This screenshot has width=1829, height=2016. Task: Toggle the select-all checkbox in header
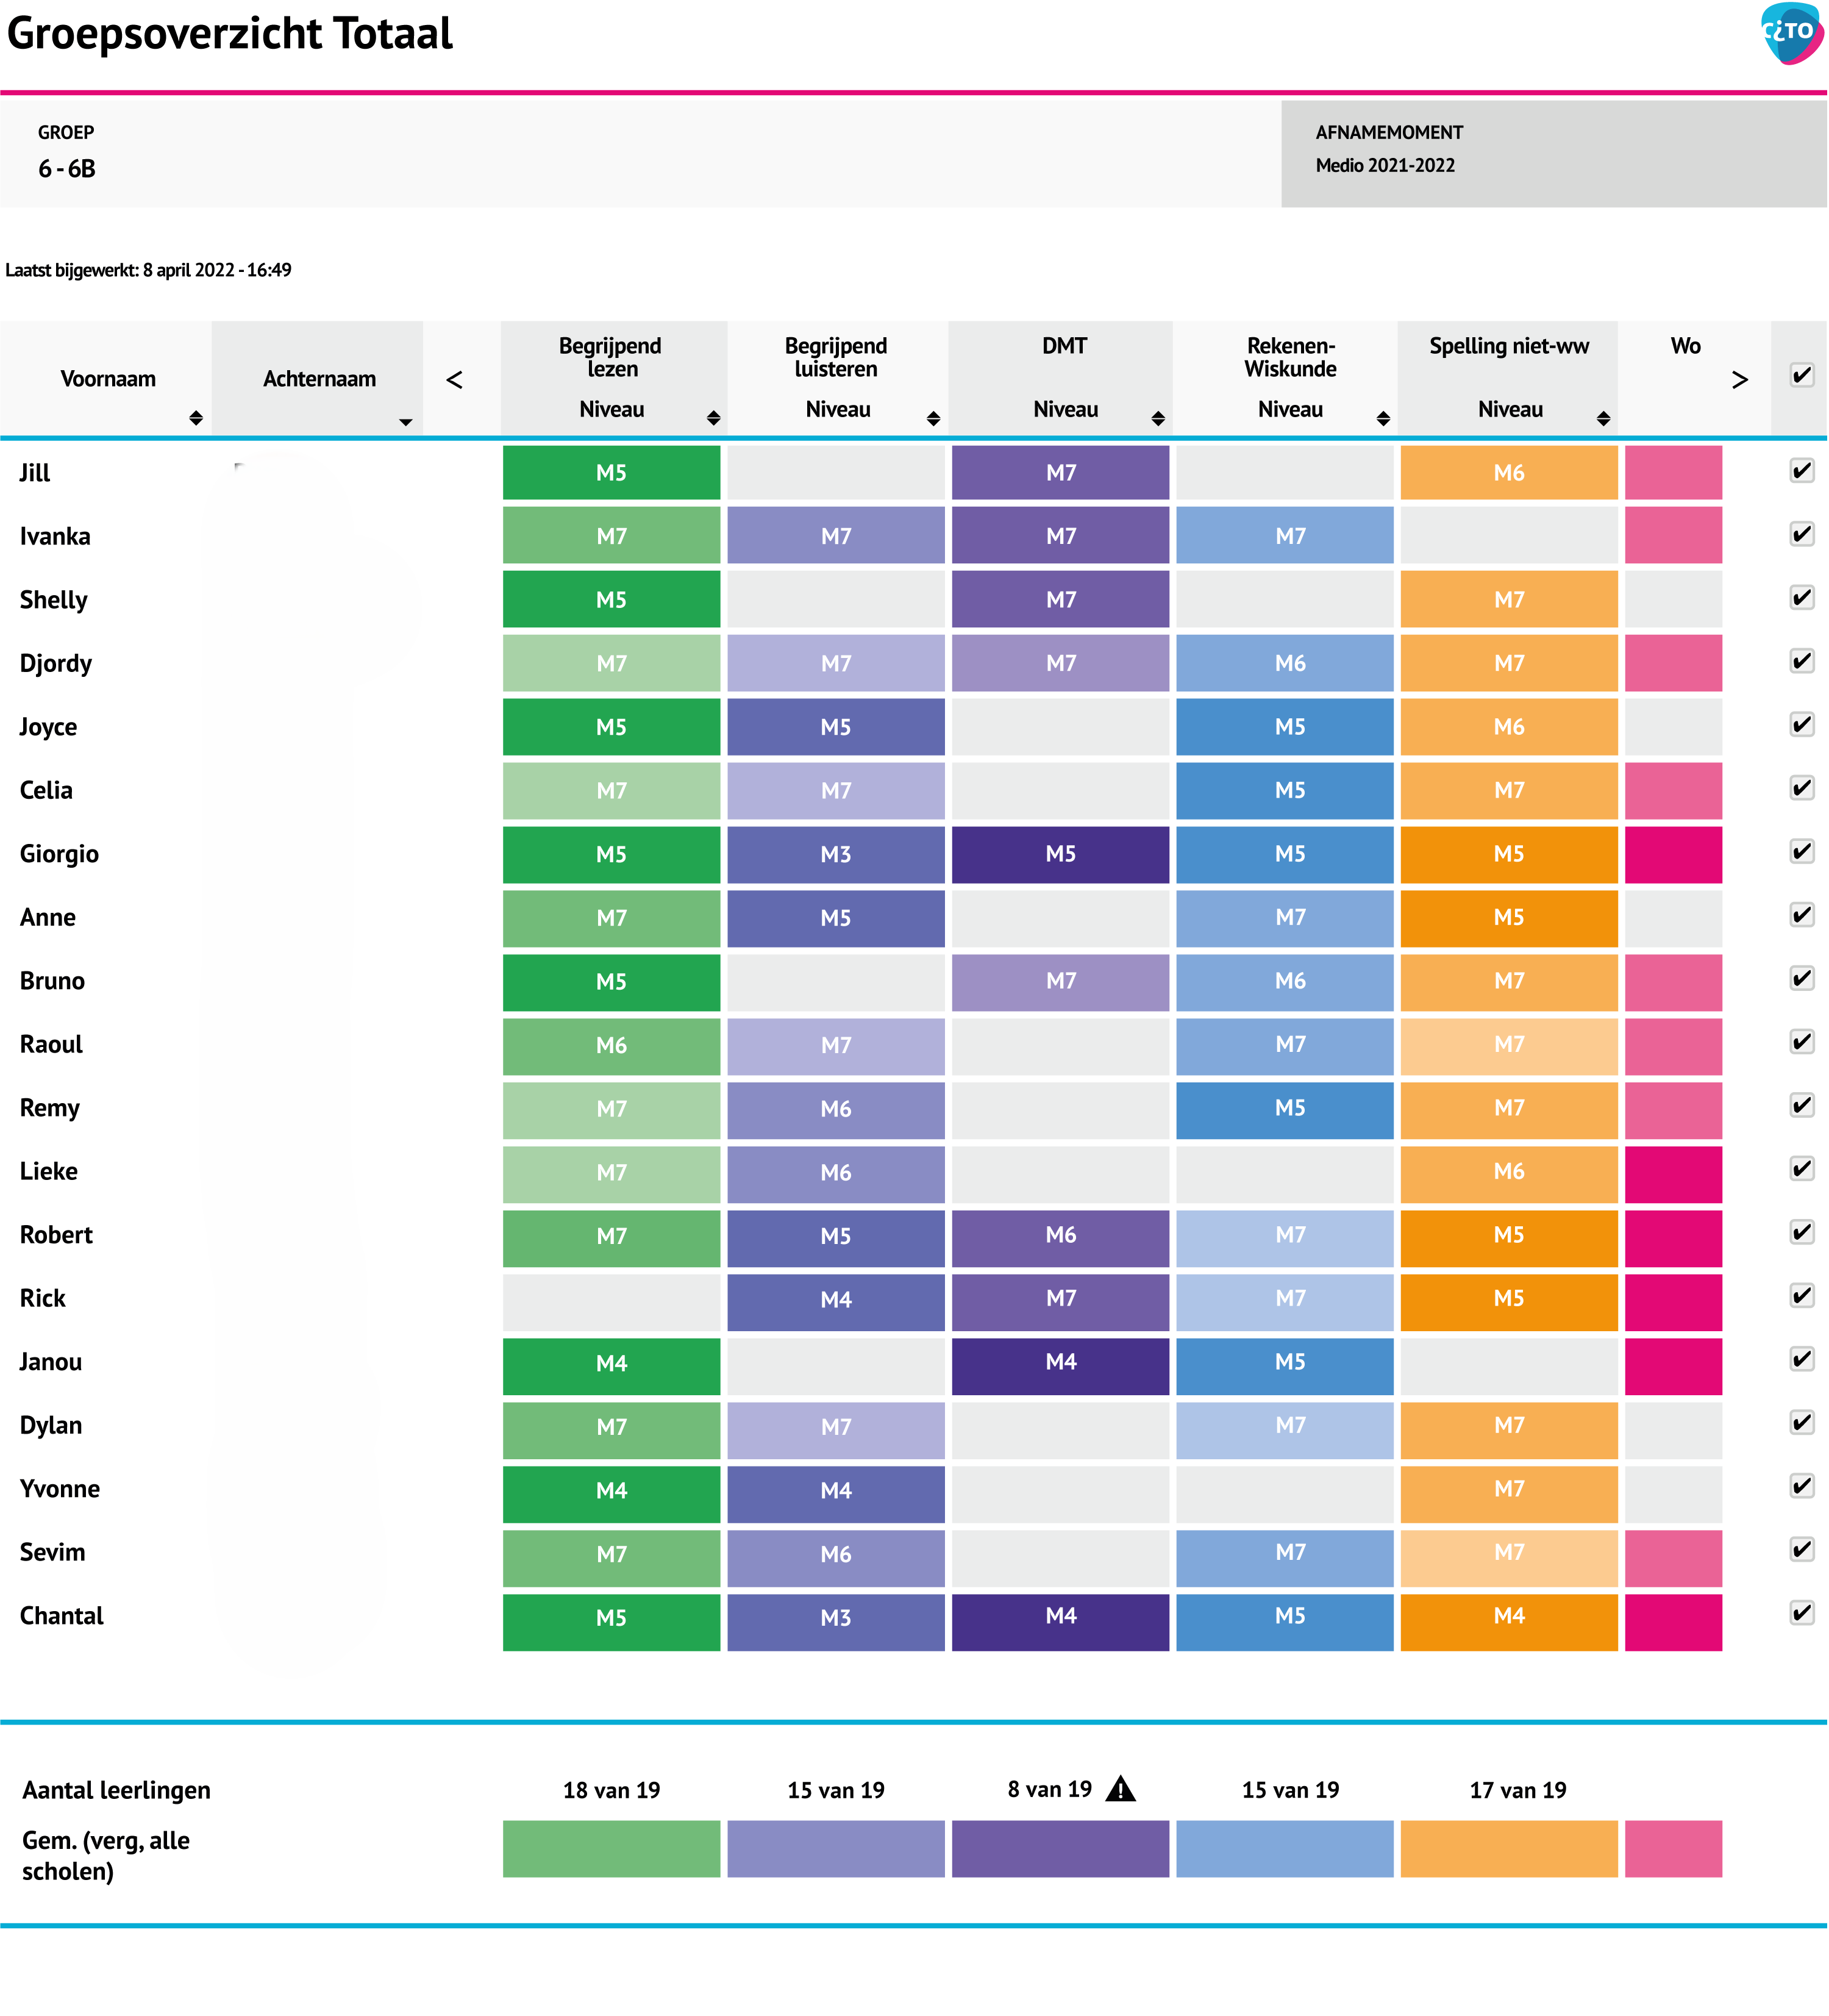tap(1802, 376)
